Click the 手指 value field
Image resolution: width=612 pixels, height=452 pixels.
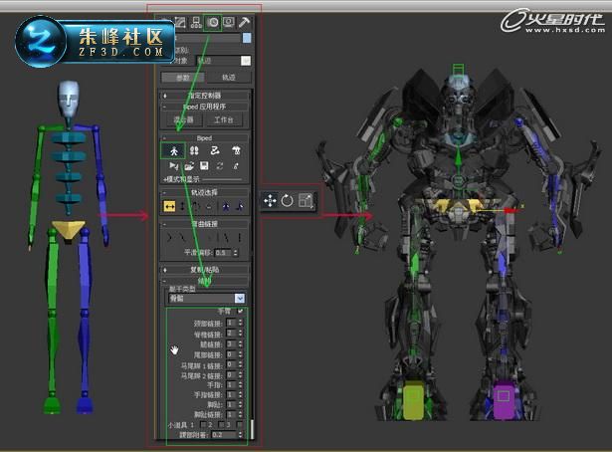click(232, 385)
